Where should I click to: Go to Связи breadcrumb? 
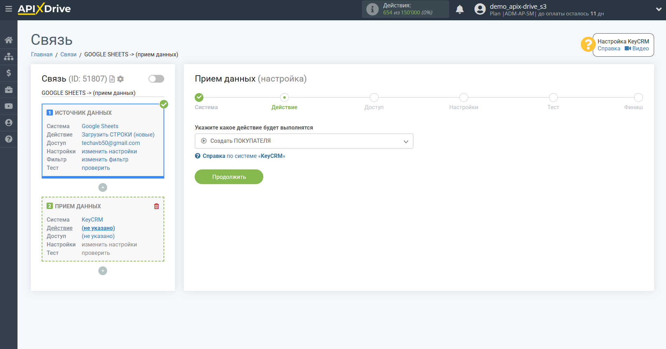pyautogui.click(x=68, y=54)
